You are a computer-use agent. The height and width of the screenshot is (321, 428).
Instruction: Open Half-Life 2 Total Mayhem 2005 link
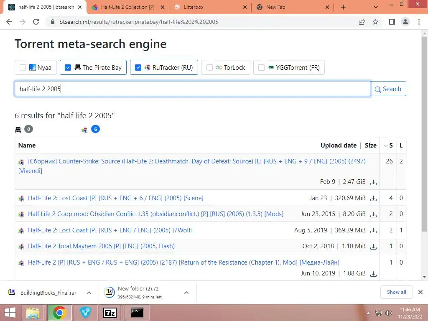click(x=101, y=246)
